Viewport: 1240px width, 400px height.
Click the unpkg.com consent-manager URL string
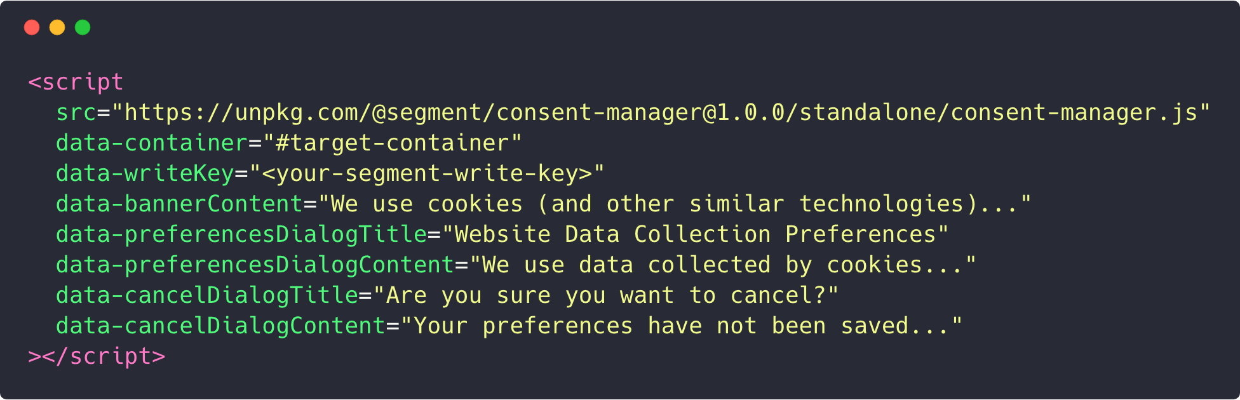point(661,112)
